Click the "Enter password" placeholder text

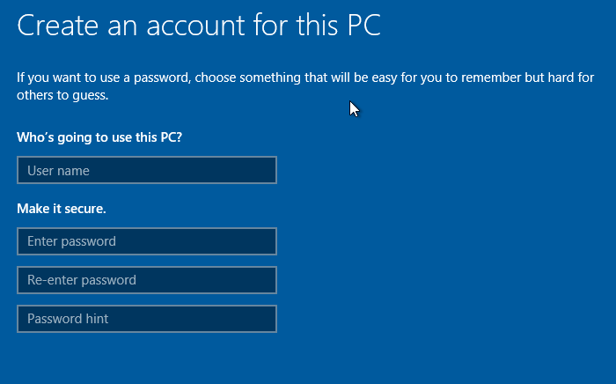point(71,241)
